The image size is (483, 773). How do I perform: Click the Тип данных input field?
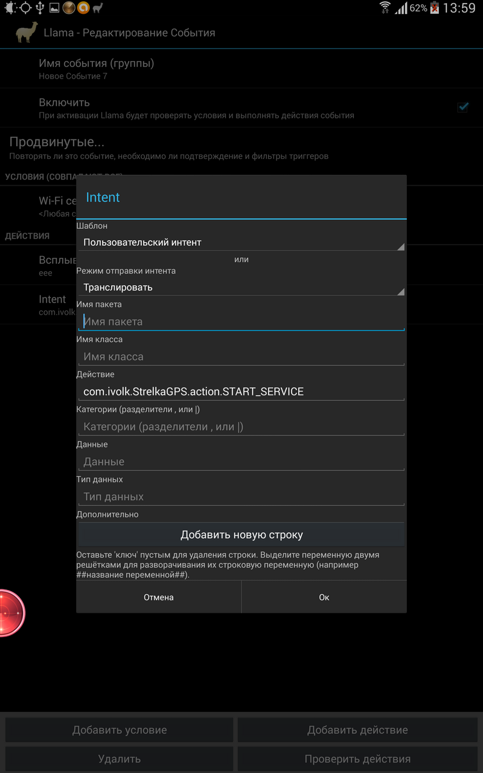pos(241,497)
